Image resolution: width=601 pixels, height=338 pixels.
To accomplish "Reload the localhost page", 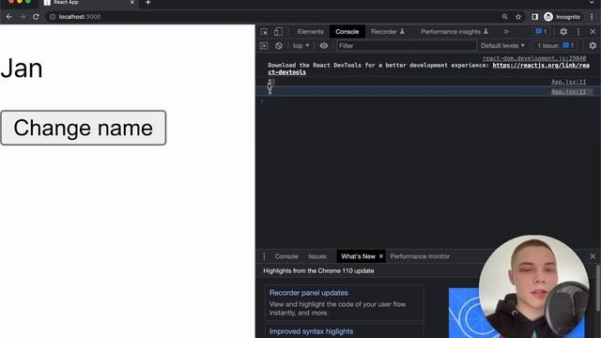I will tap(36, 17).
